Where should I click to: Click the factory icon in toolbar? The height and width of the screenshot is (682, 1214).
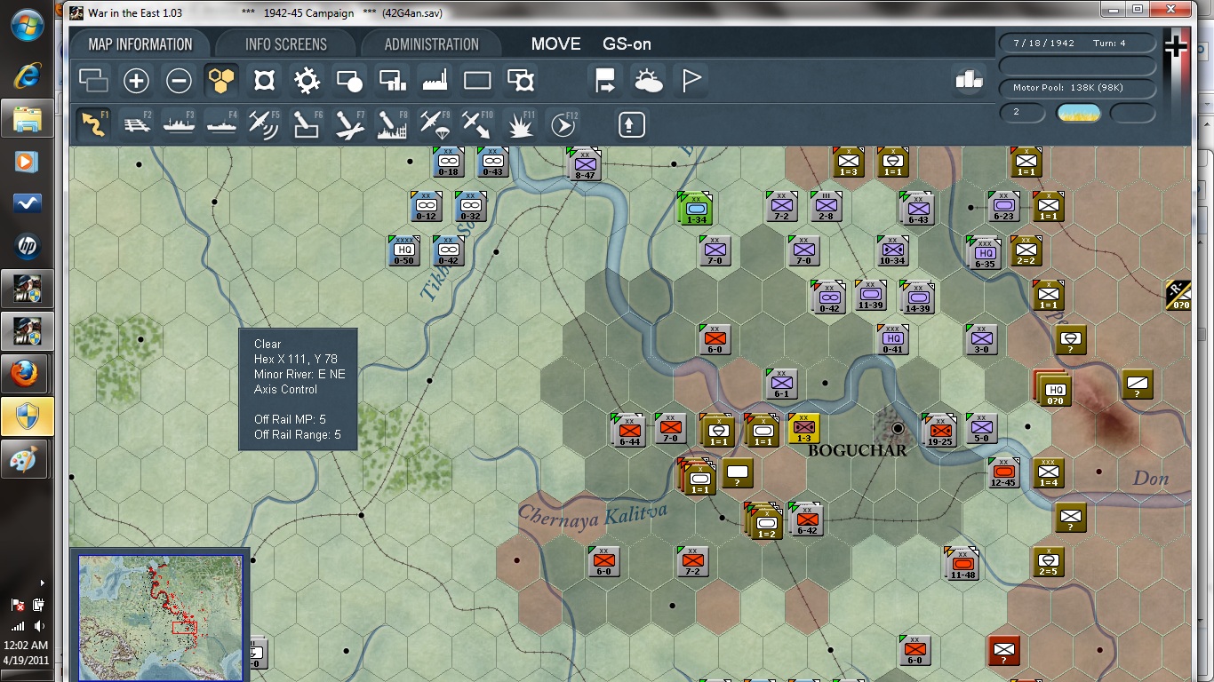(x=435, y=82)
